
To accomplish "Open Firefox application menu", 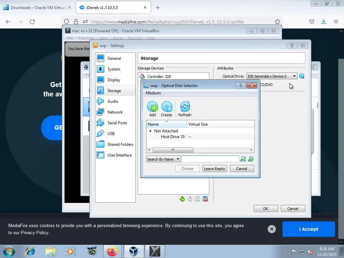I will [x=336, y=21].
